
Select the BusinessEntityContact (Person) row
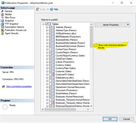[x=70, y=46]
